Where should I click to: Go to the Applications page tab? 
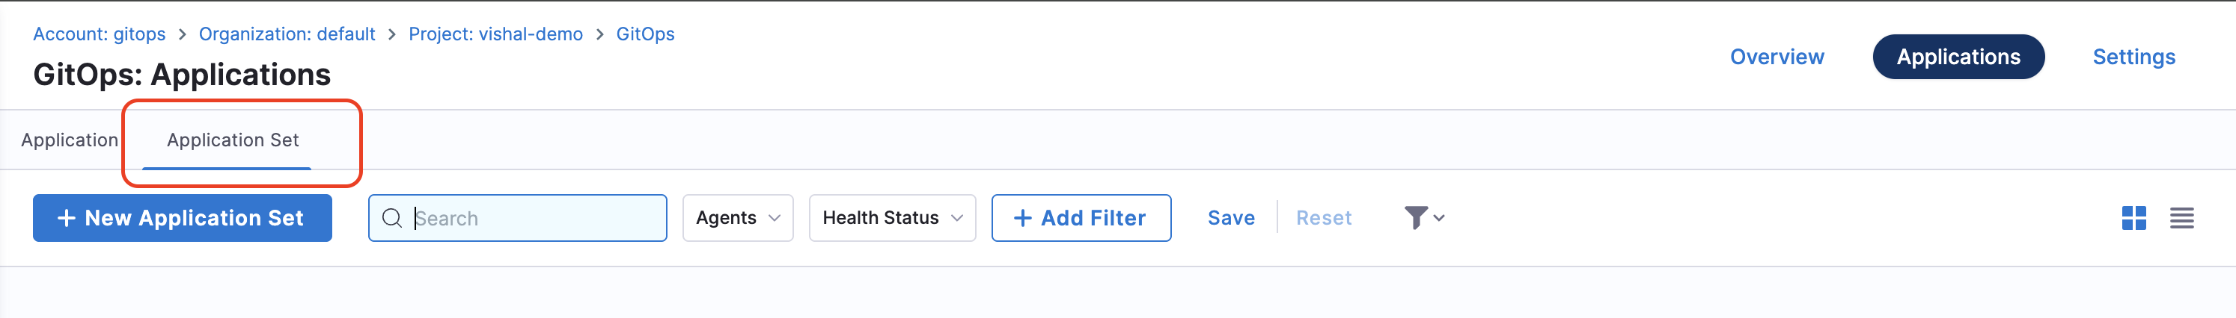[1958, 57]
